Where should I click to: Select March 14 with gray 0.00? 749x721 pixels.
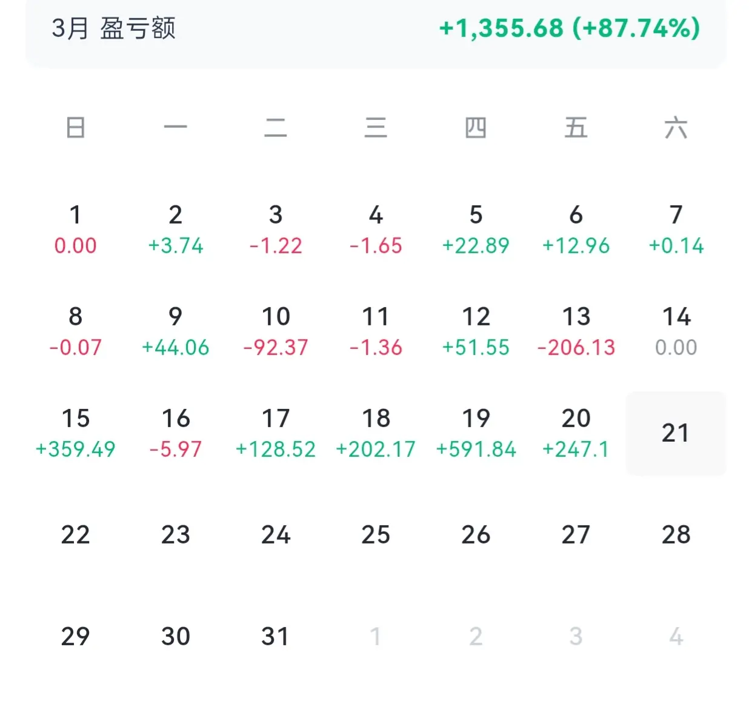pyautogui.click(x=676, y=331)
